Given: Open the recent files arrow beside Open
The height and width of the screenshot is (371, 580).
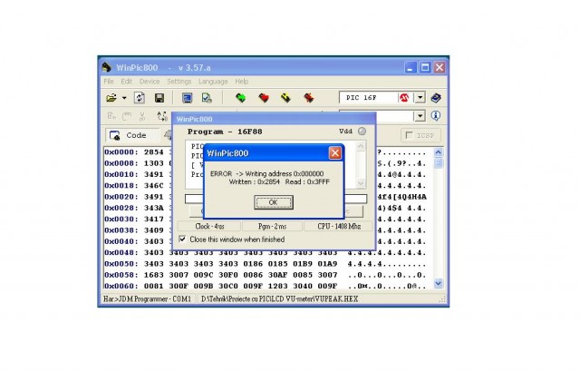Looking at the screenshot, I should click(x=124, y=98).
